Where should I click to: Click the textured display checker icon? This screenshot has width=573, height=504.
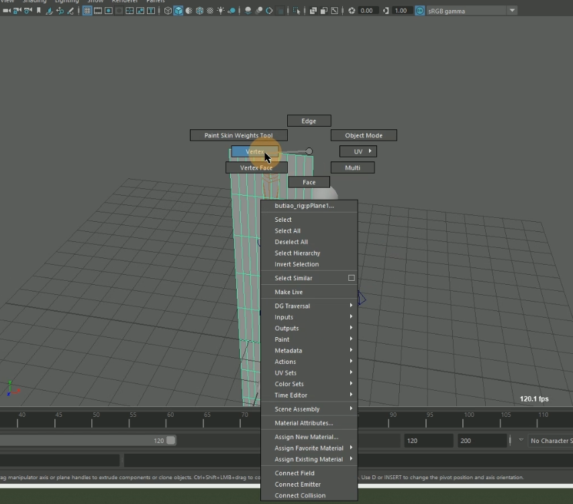pyautogui.click(x=209, y=11)
